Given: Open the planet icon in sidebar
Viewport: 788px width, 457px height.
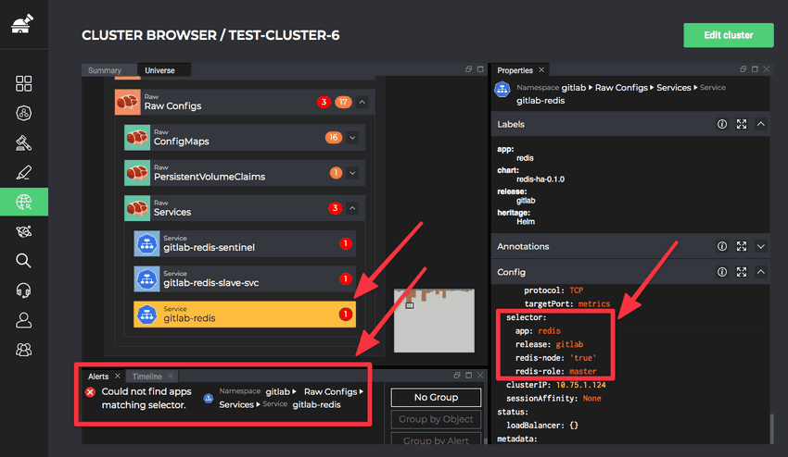Looking at the screenshot, I should click(x=23, y=231).
